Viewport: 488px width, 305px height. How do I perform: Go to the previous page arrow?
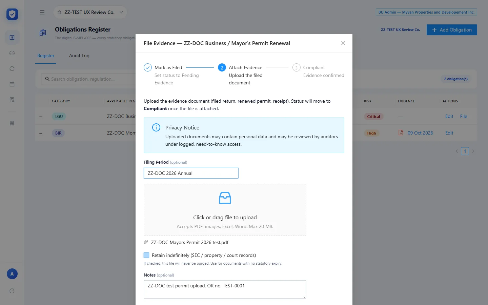coord(457,151)
